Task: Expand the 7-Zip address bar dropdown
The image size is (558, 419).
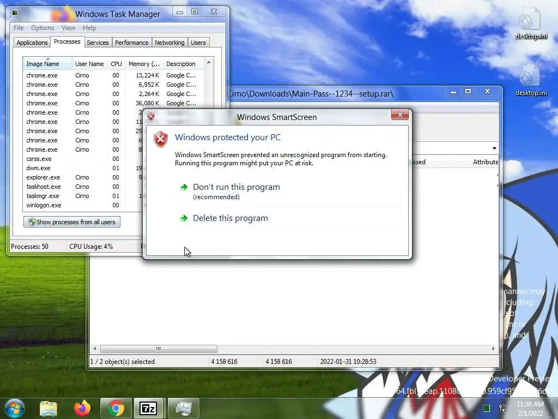Action: click(x=494, y=148)
